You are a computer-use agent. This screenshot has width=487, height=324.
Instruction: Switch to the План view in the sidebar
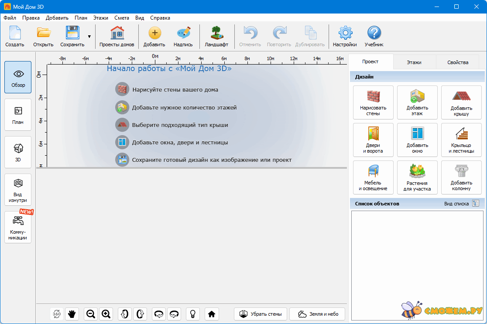pos(18,115)
